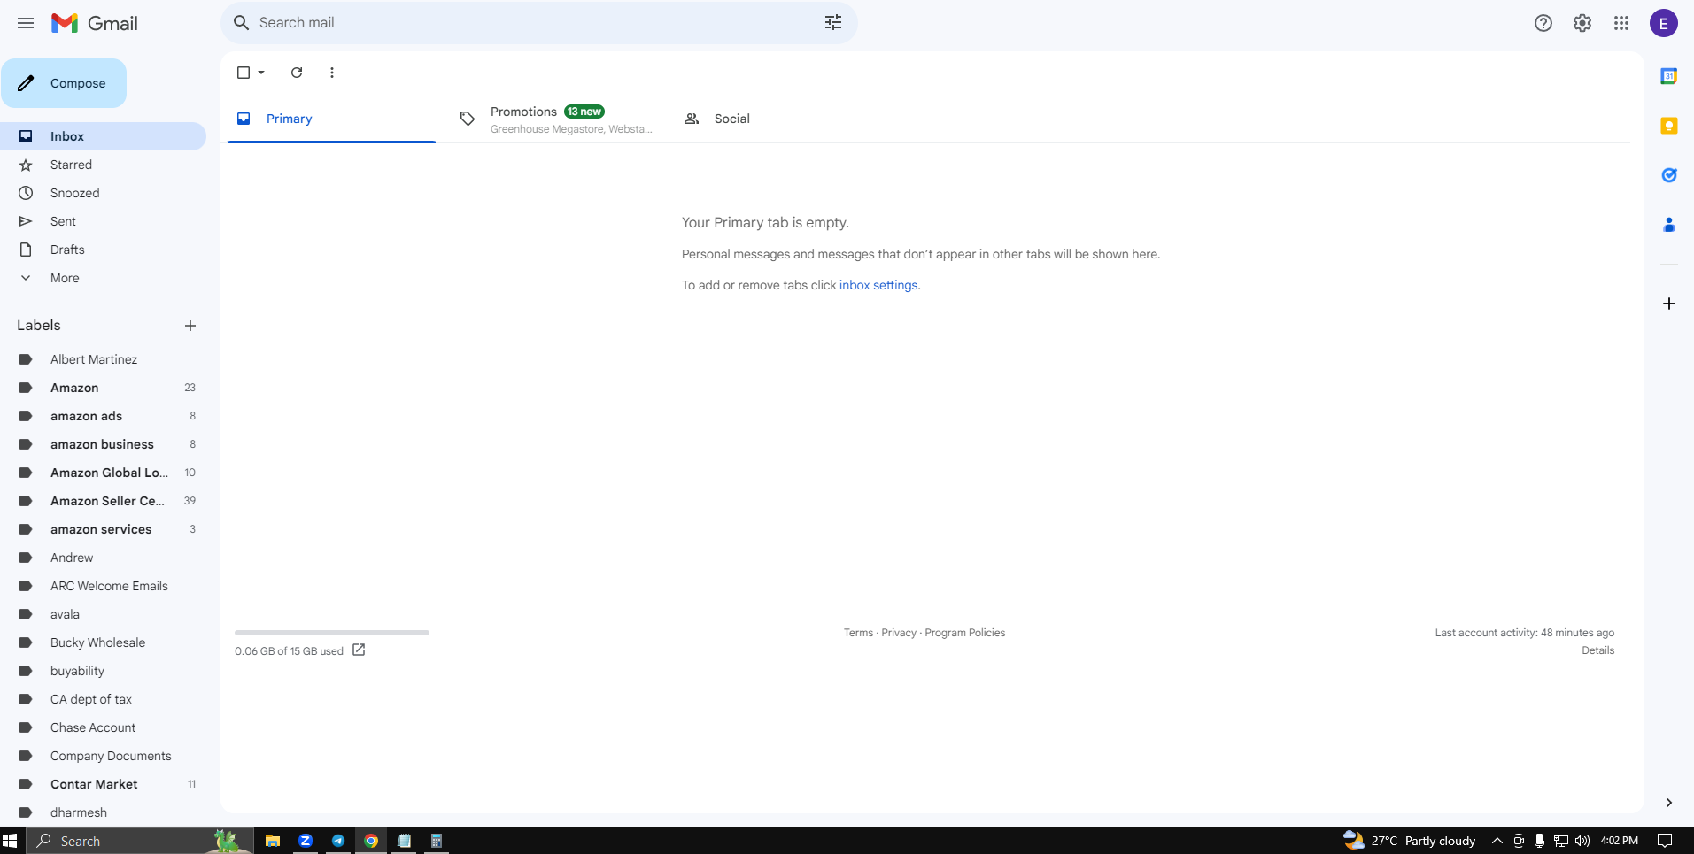Switch to the Social tab
Image resolution: width=1694 pixels, height=854 pixels.
[x=779, y=119]
